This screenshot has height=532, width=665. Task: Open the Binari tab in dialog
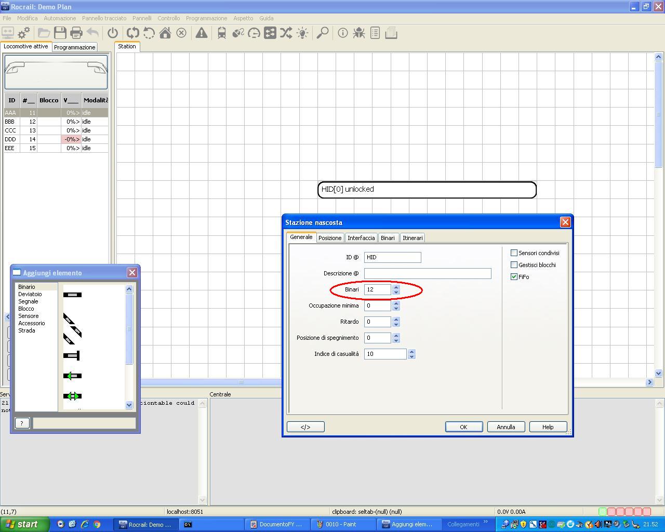coord(388,238)
